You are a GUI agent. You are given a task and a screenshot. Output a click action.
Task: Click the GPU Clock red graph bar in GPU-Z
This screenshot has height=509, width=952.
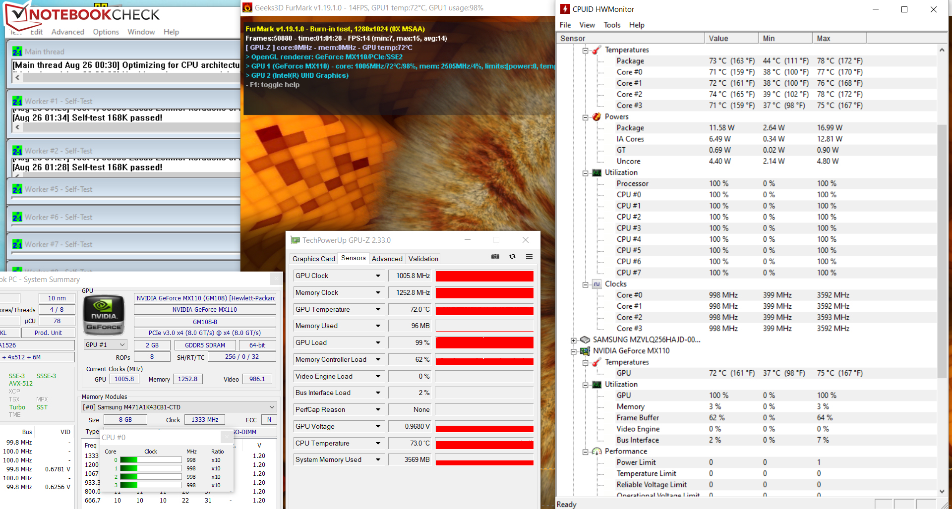[484, 276]
